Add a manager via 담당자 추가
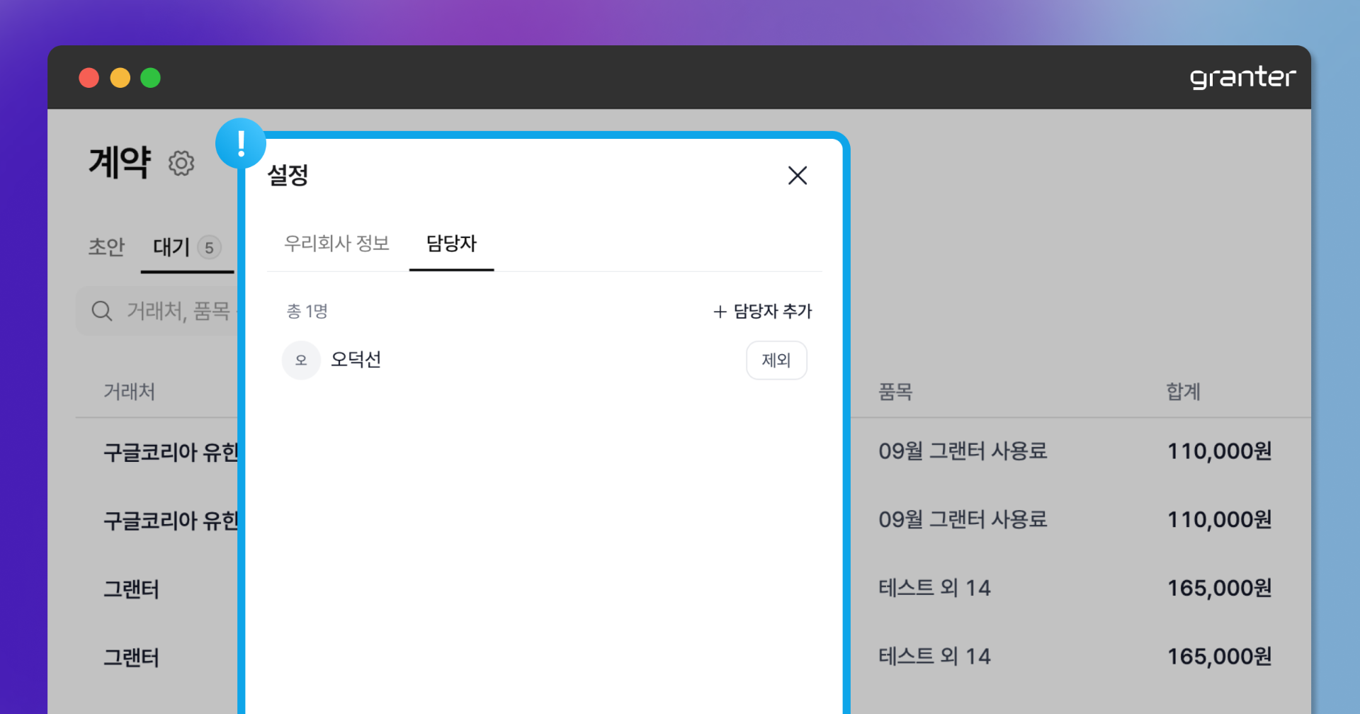The image size is (1360, 714). tap(762, 312)
